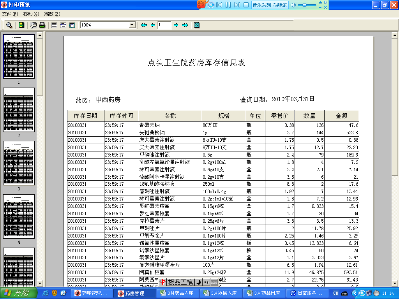
Task: Click the red 中 input method icon
Action: click(163, 282)
